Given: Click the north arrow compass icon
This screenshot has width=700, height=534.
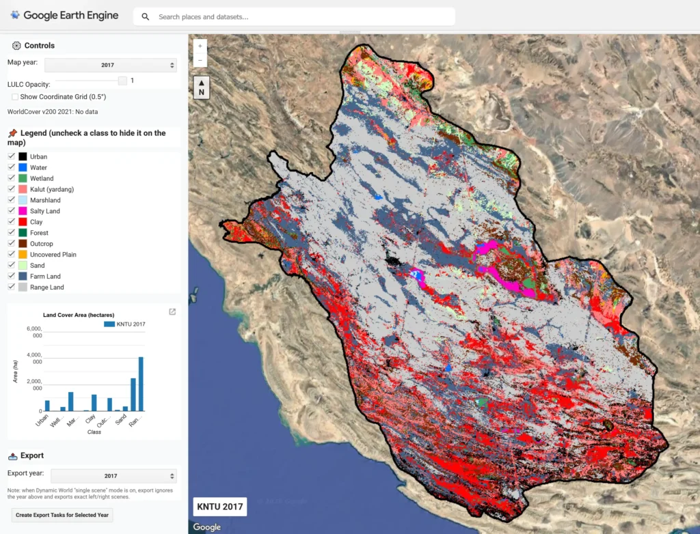Looking at the screenshot, I should [202, 87].
